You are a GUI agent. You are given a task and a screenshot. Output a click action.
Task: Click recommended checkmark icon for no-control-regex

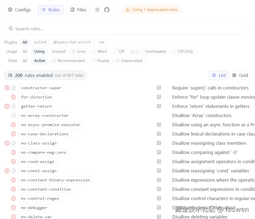[x=159, y=198]
